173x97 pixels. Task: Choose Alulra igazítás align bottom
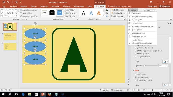pyautogui.click(x=142, y=30)
